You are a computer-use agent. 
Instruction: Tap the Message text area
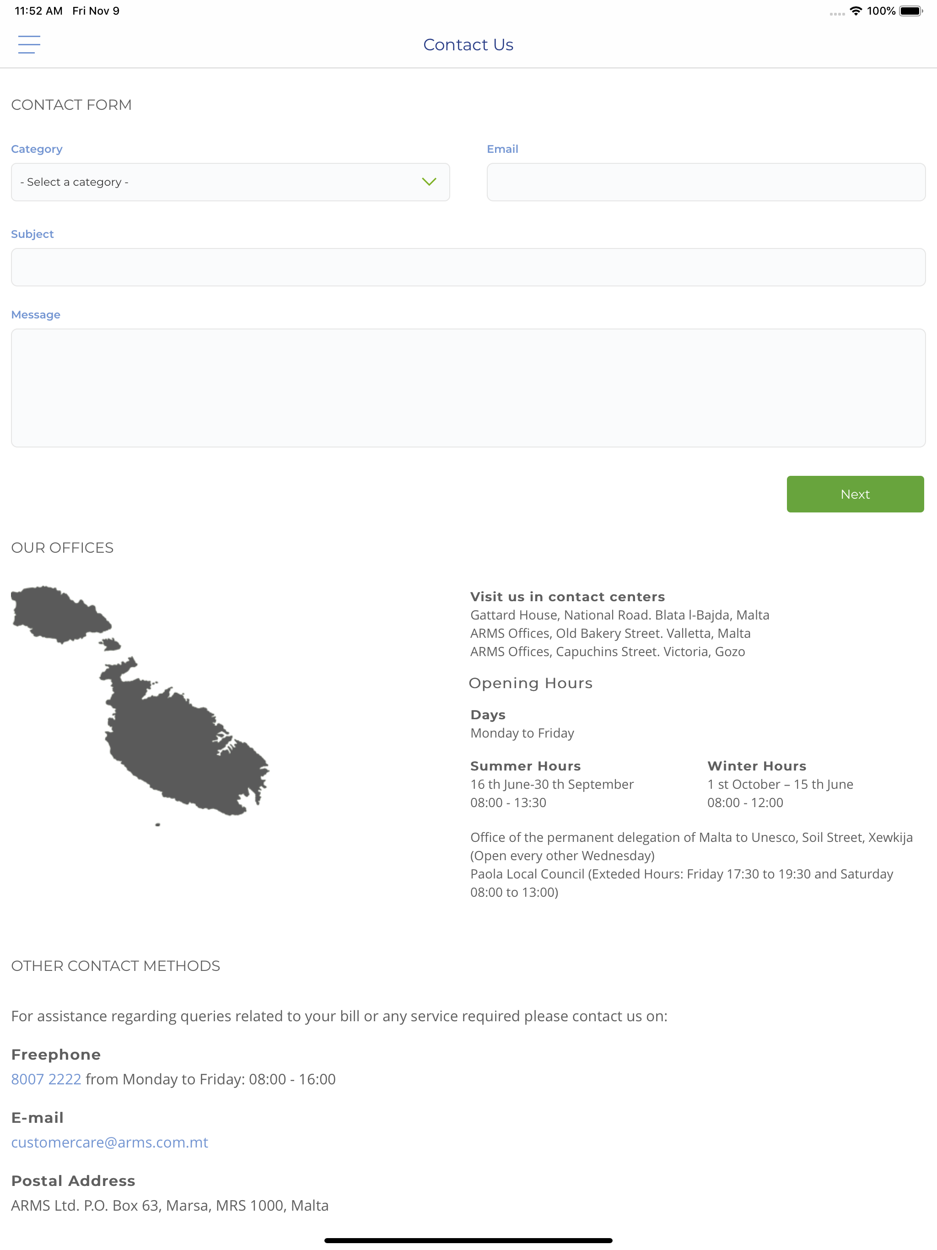[468, 388]
